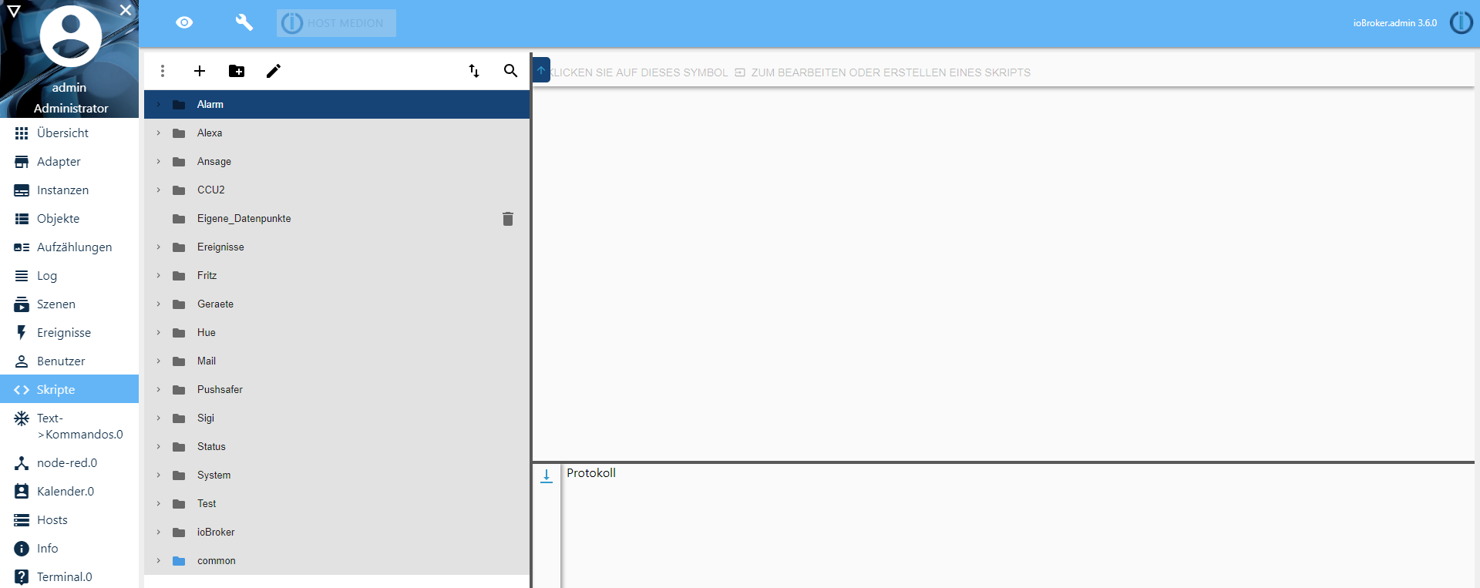Click the Protokoll download arrow icon
Screen dimensions: 1480x588
(547, 476)
